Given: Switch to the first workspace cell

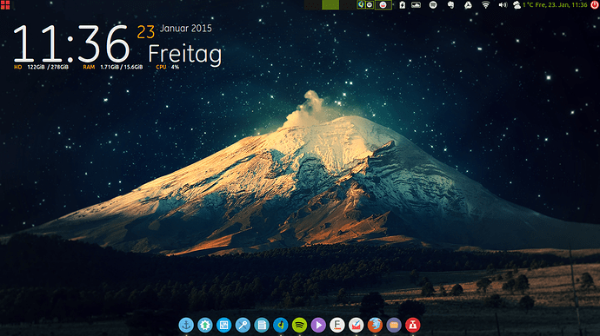Looking at the screenshot, I should 313,5.
